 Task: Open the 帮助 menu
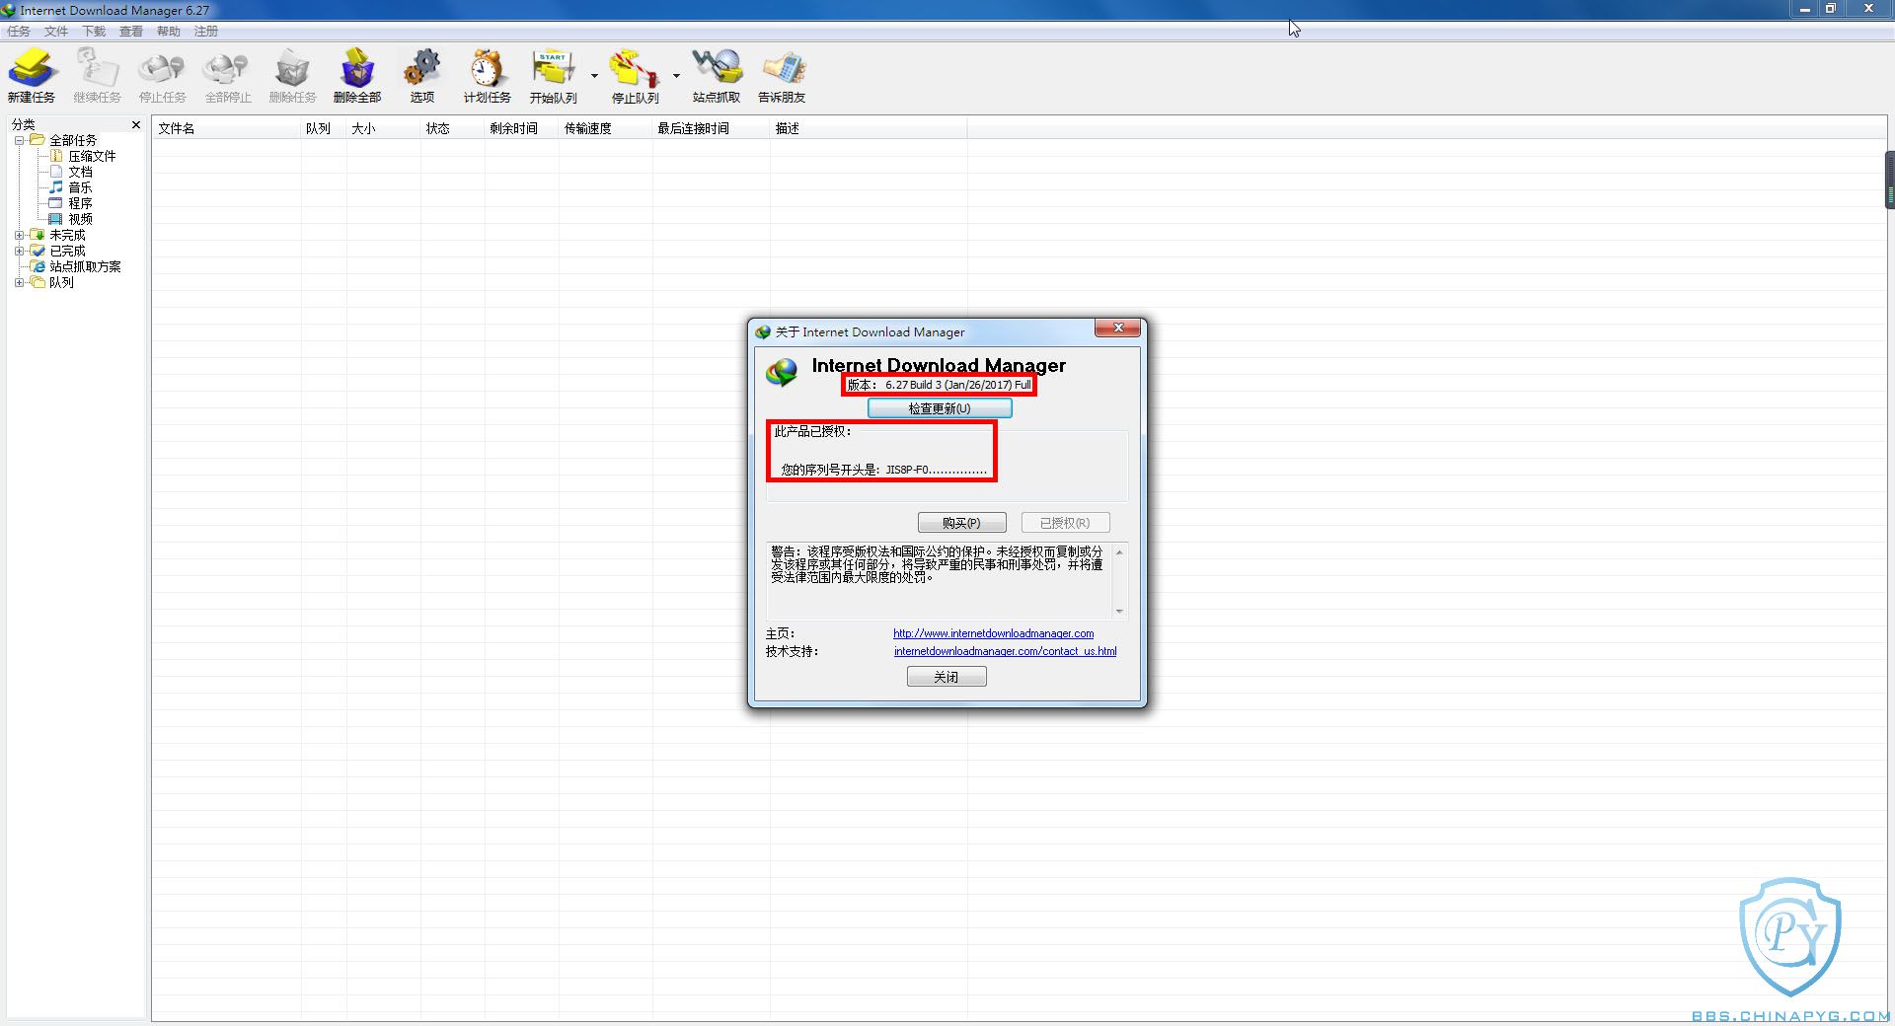(x=169, y=32)
